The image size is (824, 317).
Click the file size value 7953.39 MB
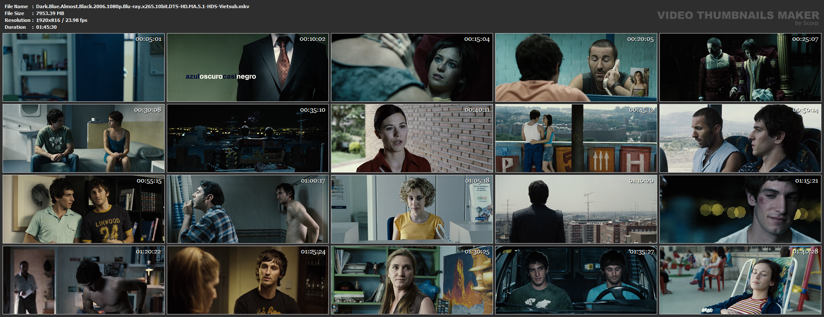[50, 13]
